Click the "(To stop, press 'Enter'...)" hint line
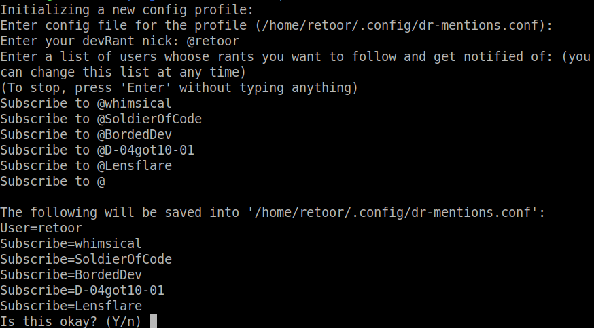 tap(179, 87)
